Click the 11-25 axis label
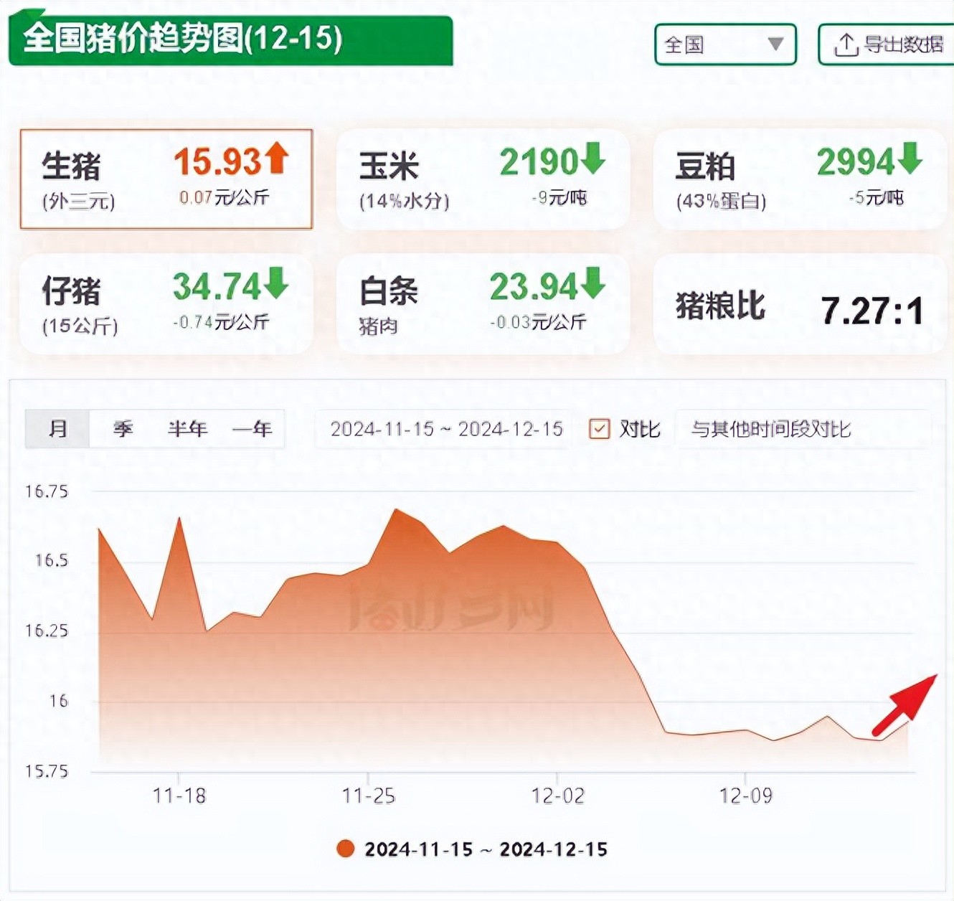The height and width of the screenshot is (901, 954). tap(368, 796)
